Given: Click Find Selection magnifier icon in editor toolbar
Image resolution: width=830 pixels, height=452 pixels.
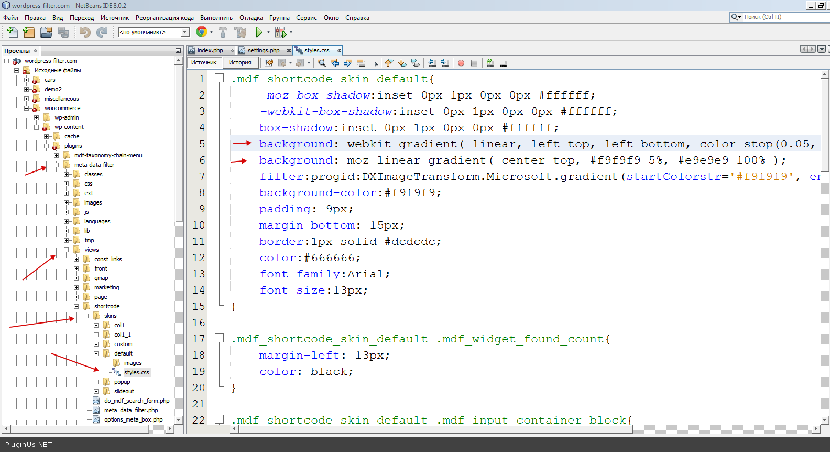Looking at the screenshot, I should point(322,63).
